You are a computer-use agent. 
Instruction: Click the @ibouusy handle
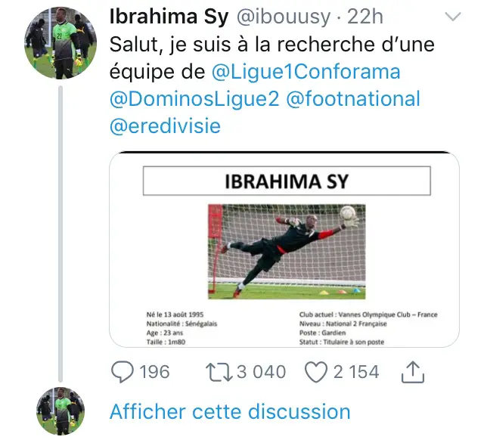pos(284,17)
